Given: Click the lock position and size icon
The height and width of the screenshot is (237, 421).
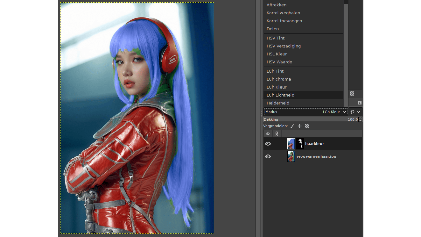Looking at the screenshot, I should pyautogui.click(x=299, y=126).
